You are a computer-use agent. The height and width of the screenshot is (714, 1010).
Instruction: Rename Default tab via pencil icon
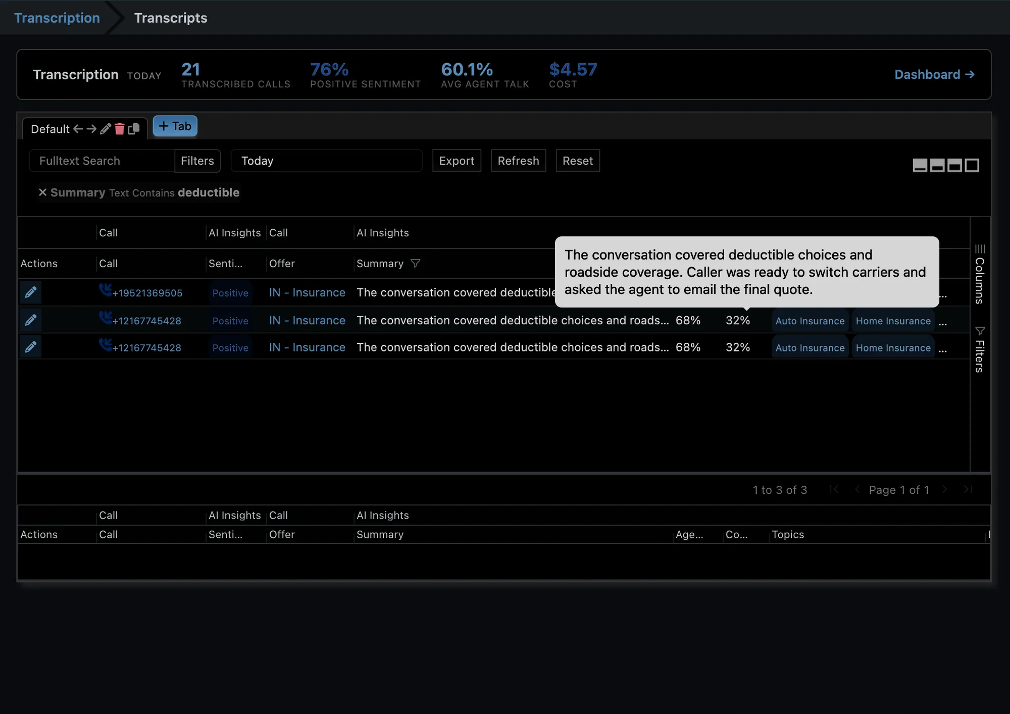click(x=105, y=129)
